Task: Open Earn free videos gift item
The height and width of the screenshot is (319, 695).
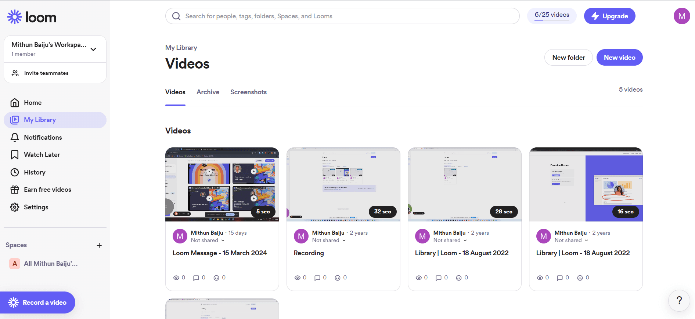Action: (15, 190)
